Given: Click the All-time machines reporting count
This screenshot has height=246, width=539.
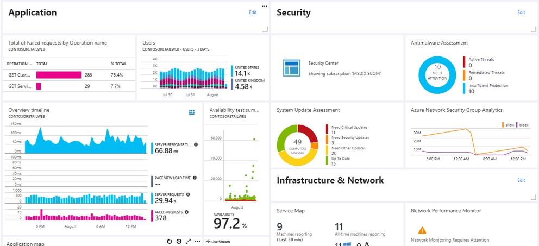Looking at the screenshot, I should click(x=339, y=226).
